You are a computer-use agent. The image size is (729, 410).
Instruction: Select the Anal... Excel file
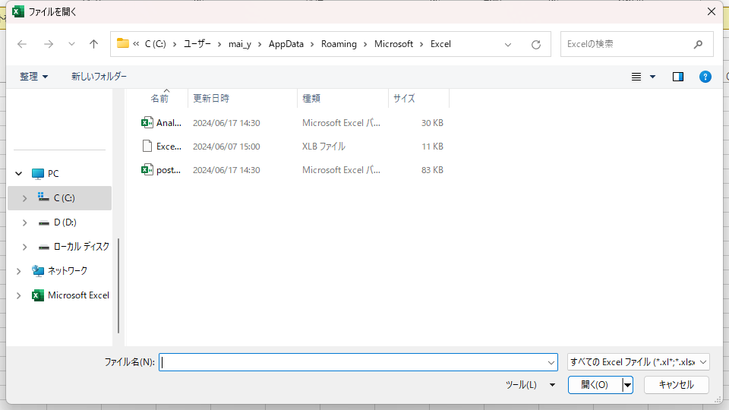point(292,123)
